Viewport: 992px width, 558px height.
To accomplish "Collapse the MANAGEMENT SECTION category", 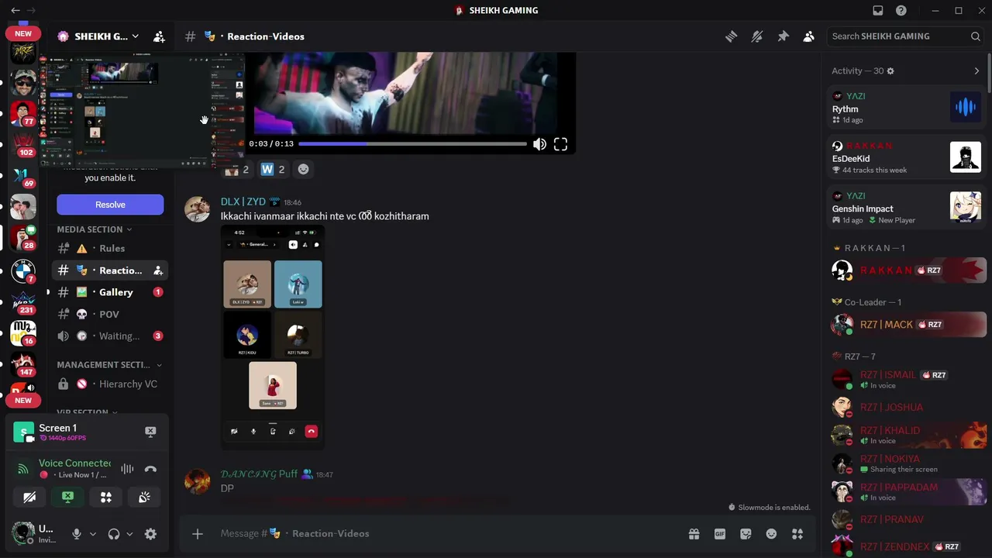I will [109, 365].
